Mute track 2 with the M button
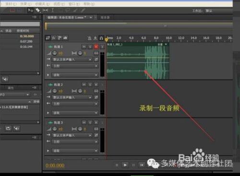 [84, 85]
